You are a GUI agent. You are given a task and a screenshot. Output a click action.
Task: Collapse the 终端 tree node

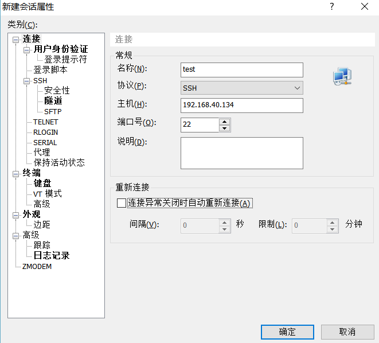(15, 174)
